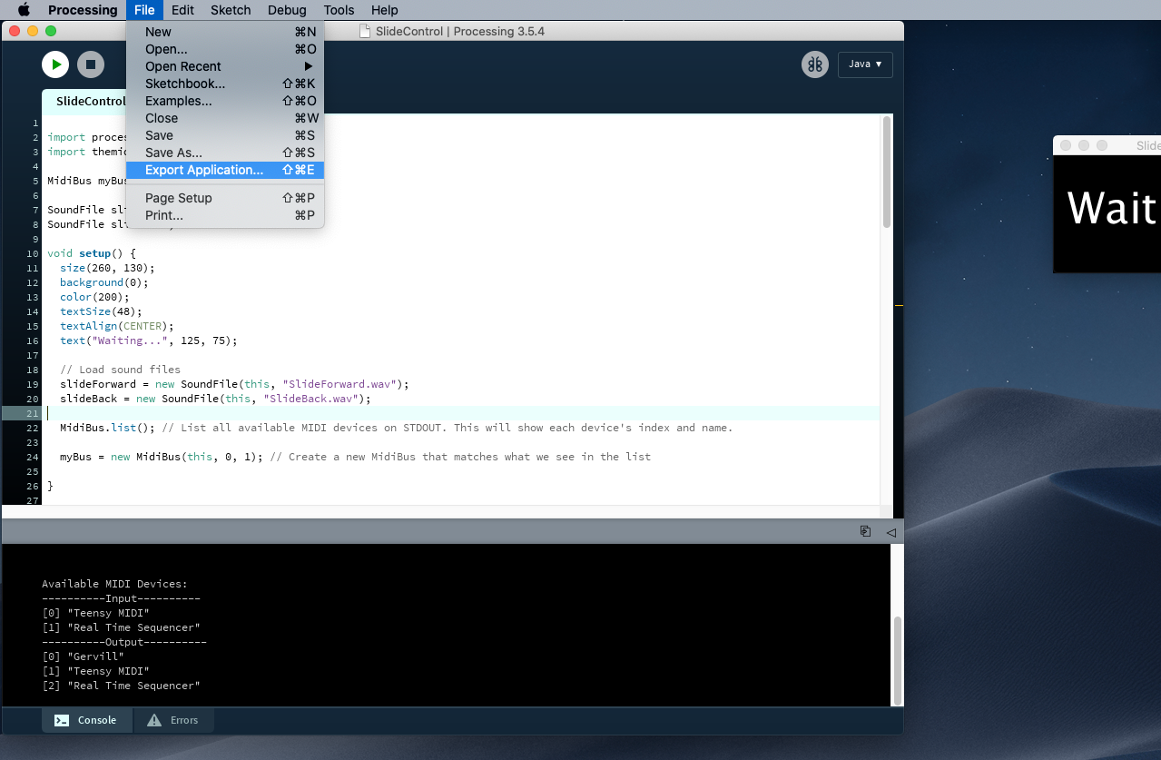Click the code editor's vertical scrollbar
The image size is (1161, 760).
886,173
